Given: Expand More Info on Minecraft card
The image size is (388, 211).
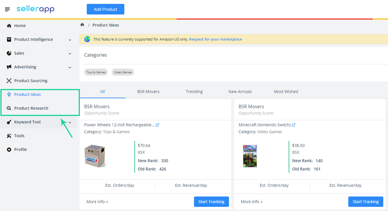Looking at the screenshot, I should [252, 202].
